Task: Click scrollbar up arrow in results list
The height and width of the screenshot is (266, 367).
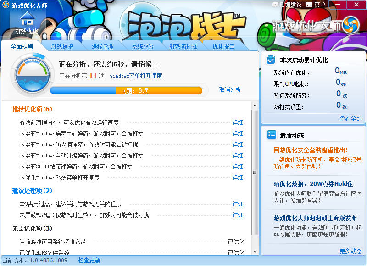Action: [x=255, y=105]
